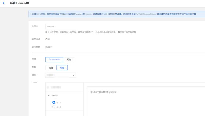Go back using the blue arrow icon
Screen dimensions: 205x116
tap(4, 3)
